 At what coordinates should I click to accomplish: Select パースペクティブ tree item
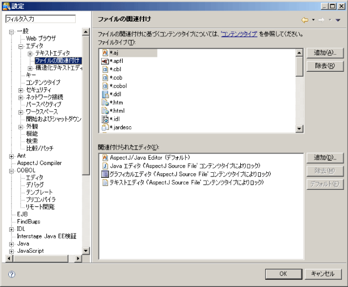[44, 104]
